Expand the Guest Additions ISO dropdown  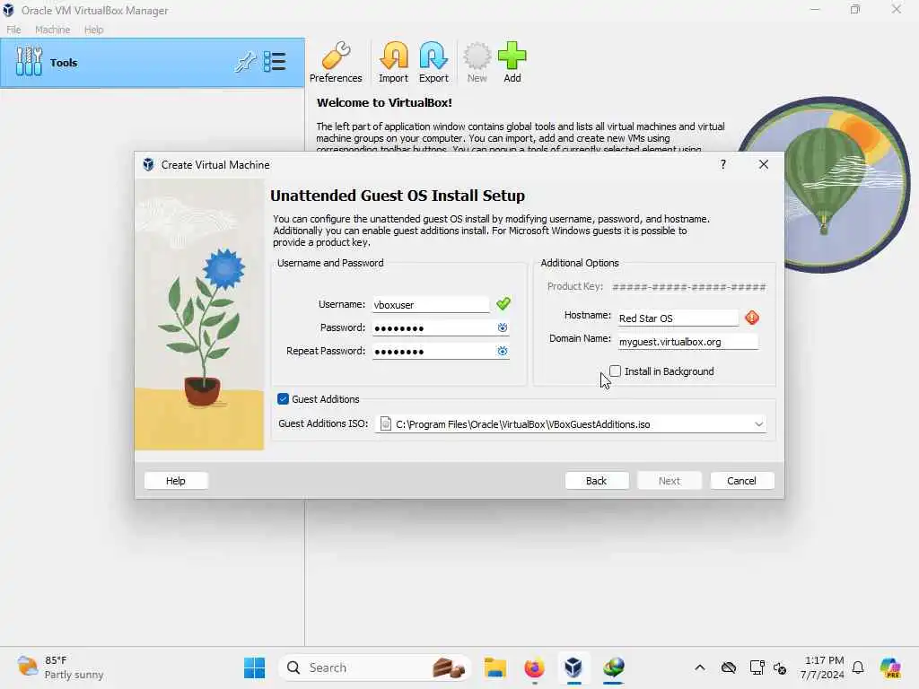[759, 424]
